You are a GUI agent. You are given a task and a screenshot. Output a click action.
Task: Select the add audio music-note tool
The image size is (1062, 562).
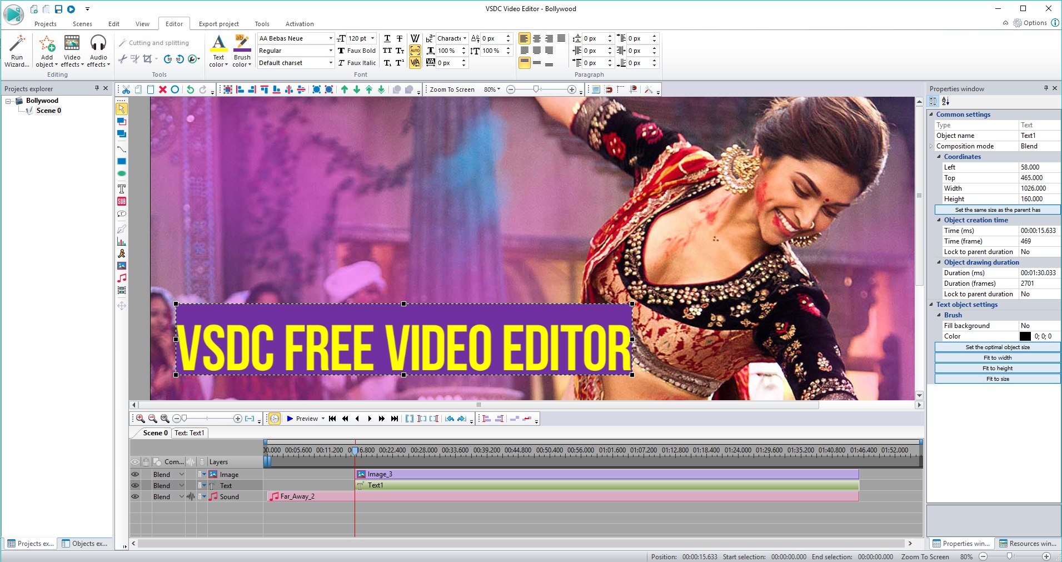pos(121,278)
